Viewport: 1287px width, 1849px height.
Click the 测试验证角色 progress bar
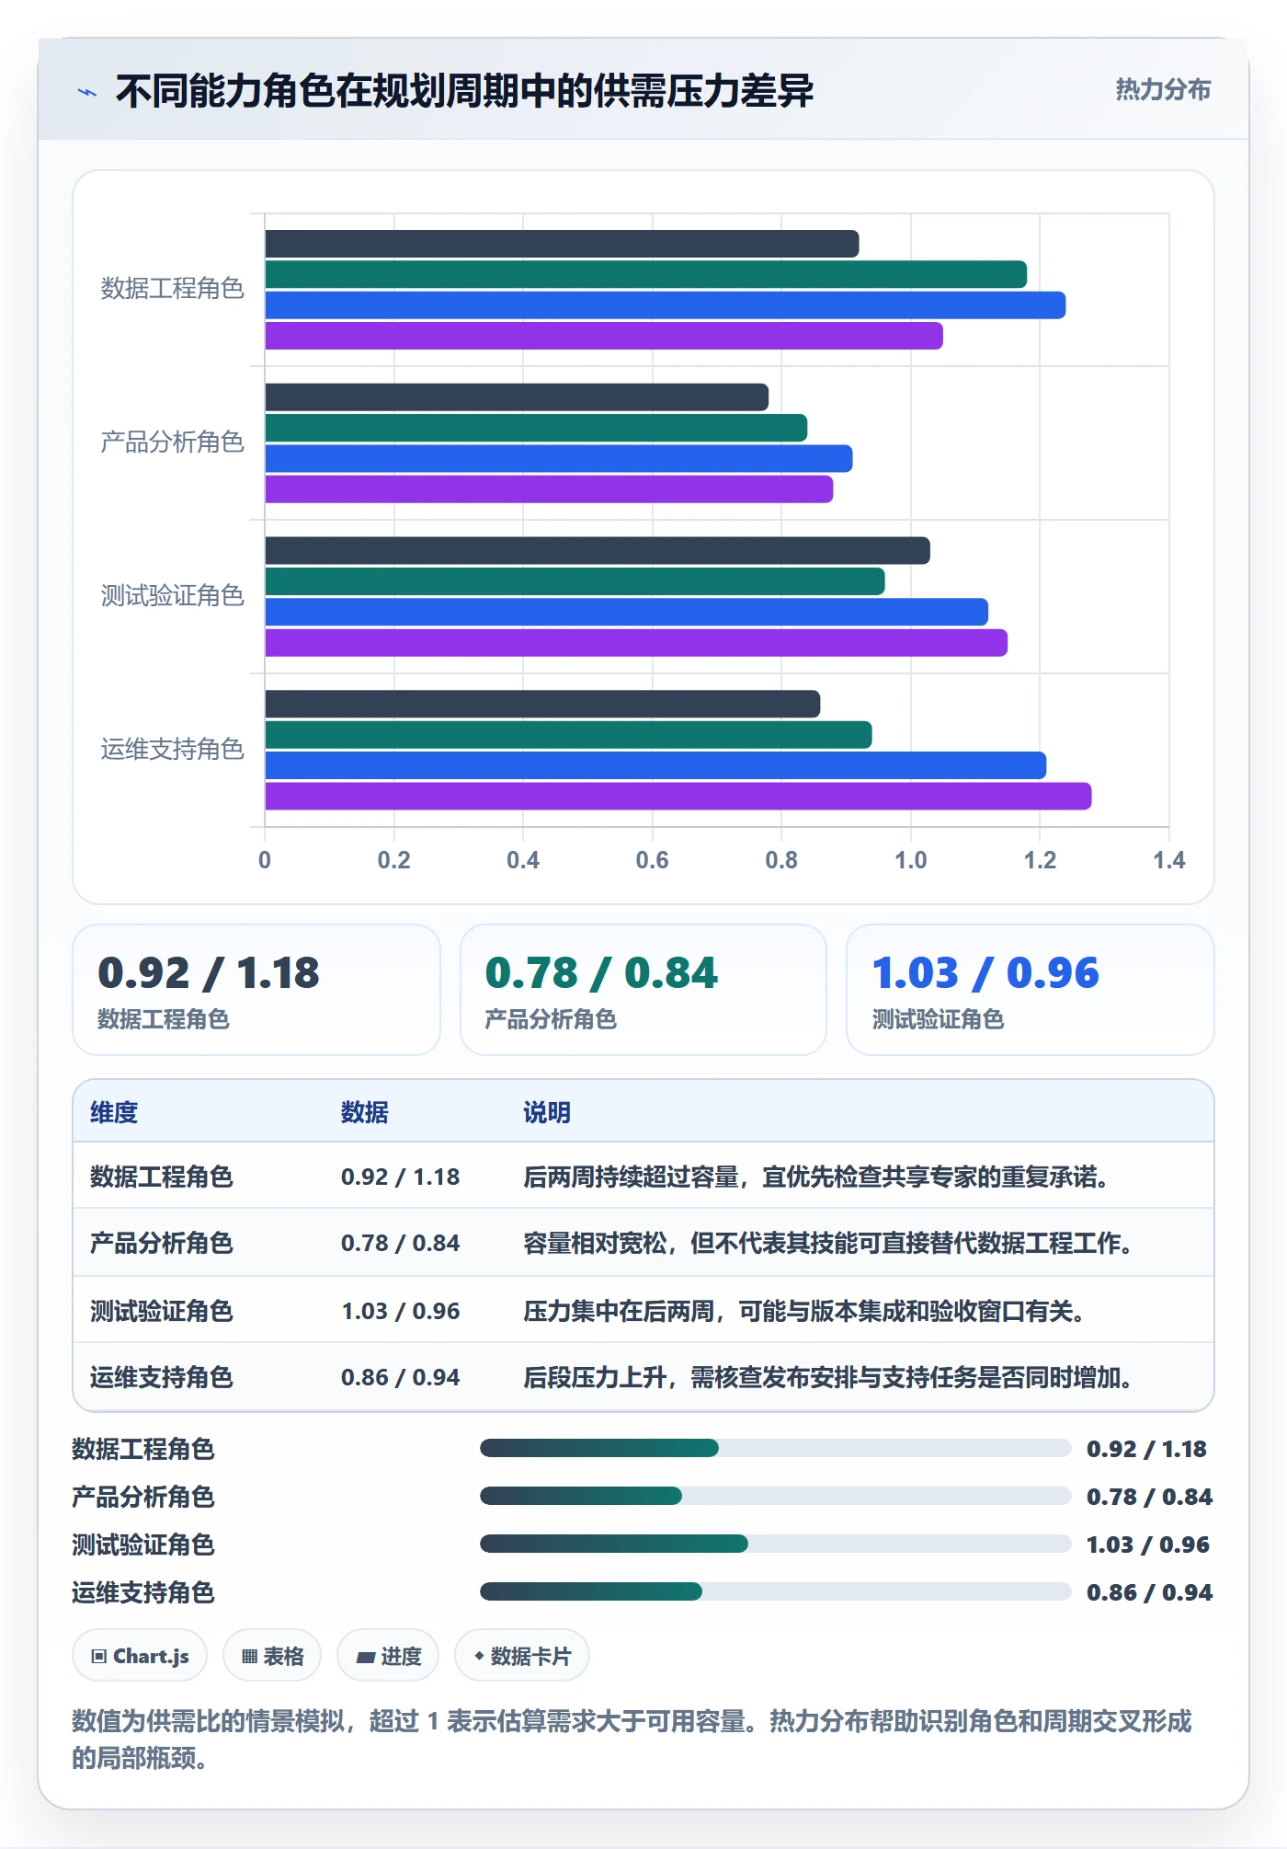tap(775, 1544)
